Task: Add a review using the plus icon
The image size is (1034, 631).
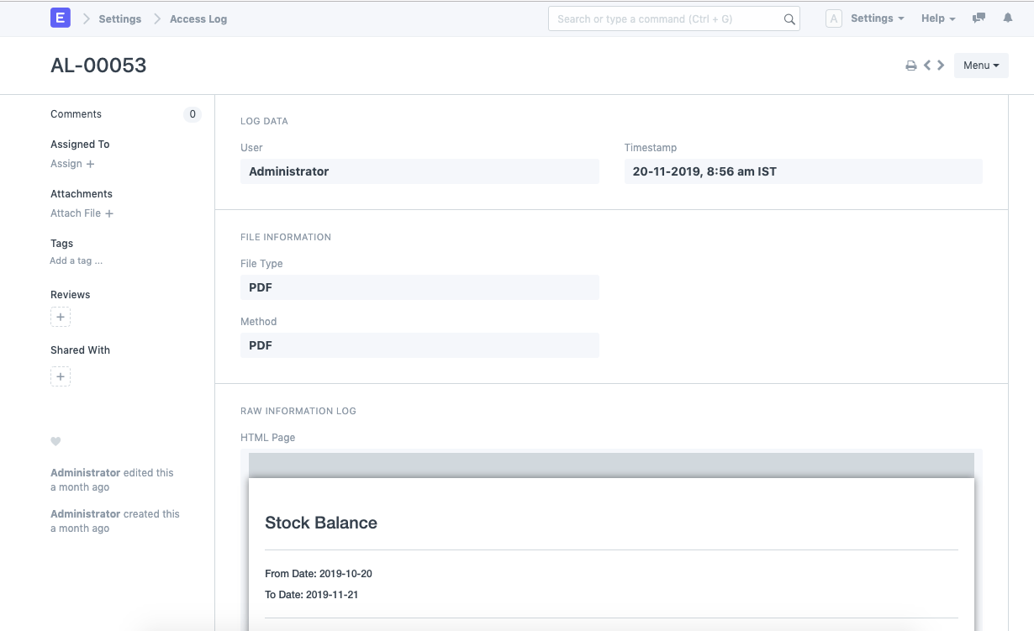Action: point(60,317)
